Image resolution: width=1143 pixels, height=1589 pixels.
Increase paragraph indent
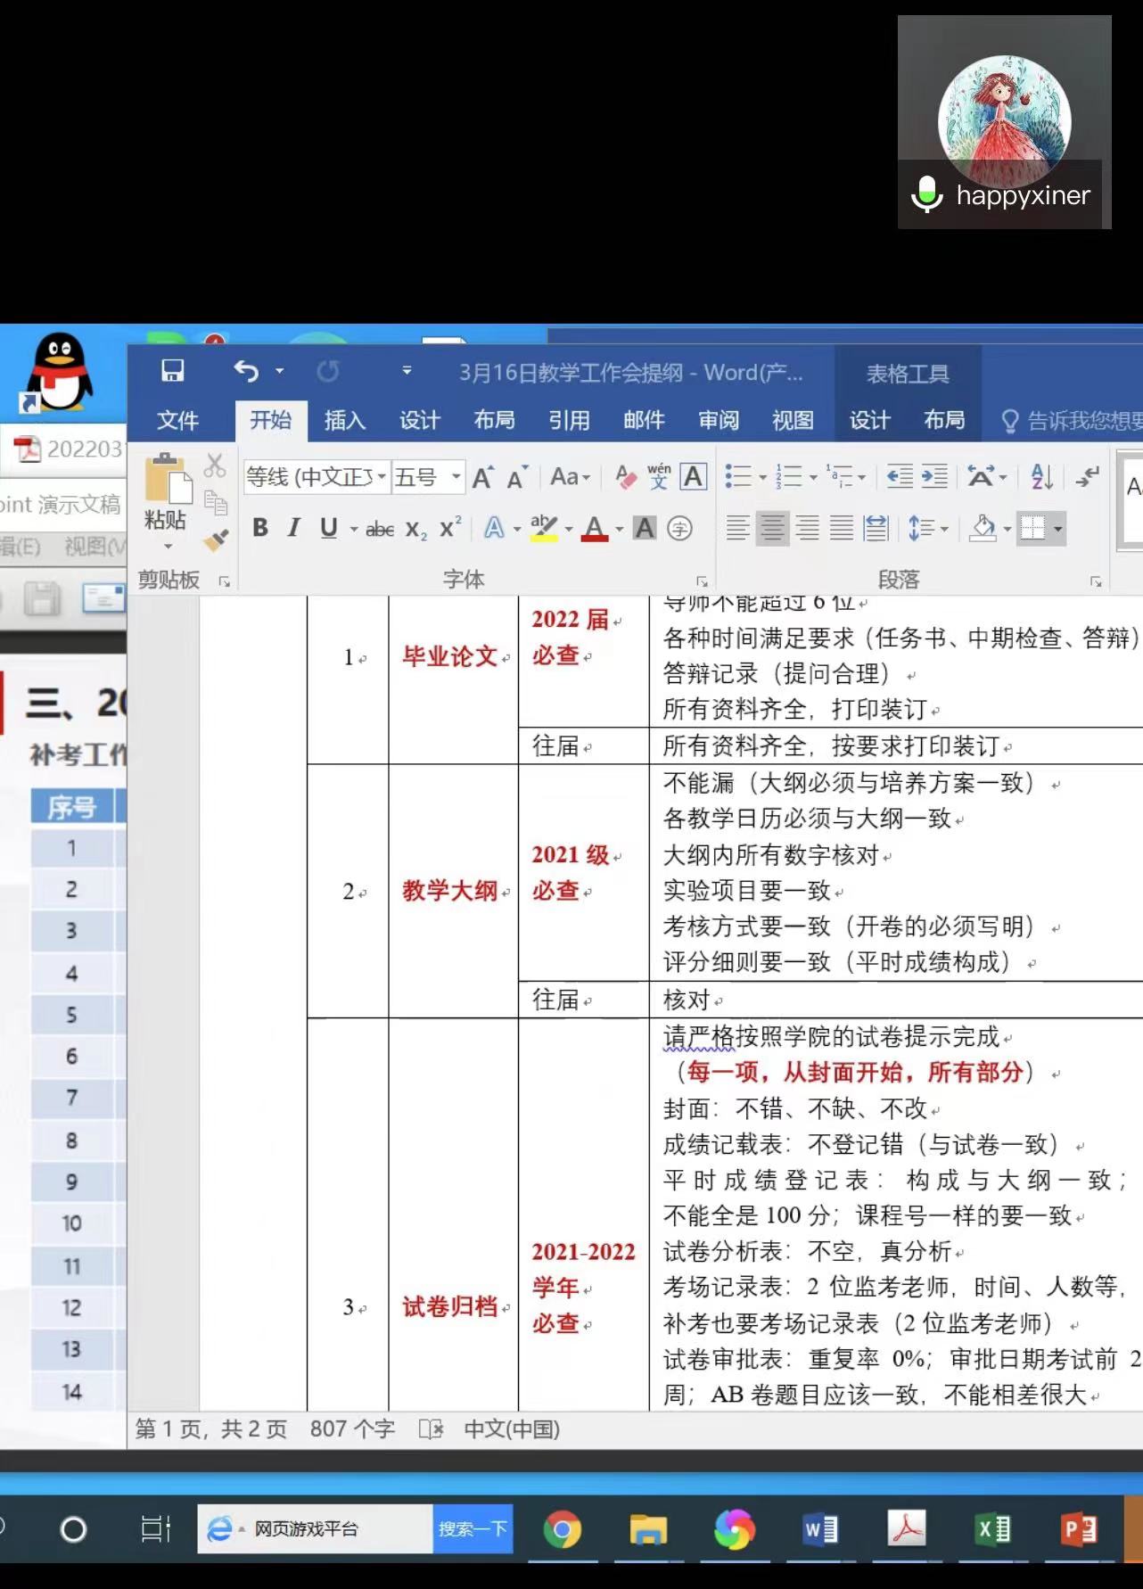click(x=934, y=477)
